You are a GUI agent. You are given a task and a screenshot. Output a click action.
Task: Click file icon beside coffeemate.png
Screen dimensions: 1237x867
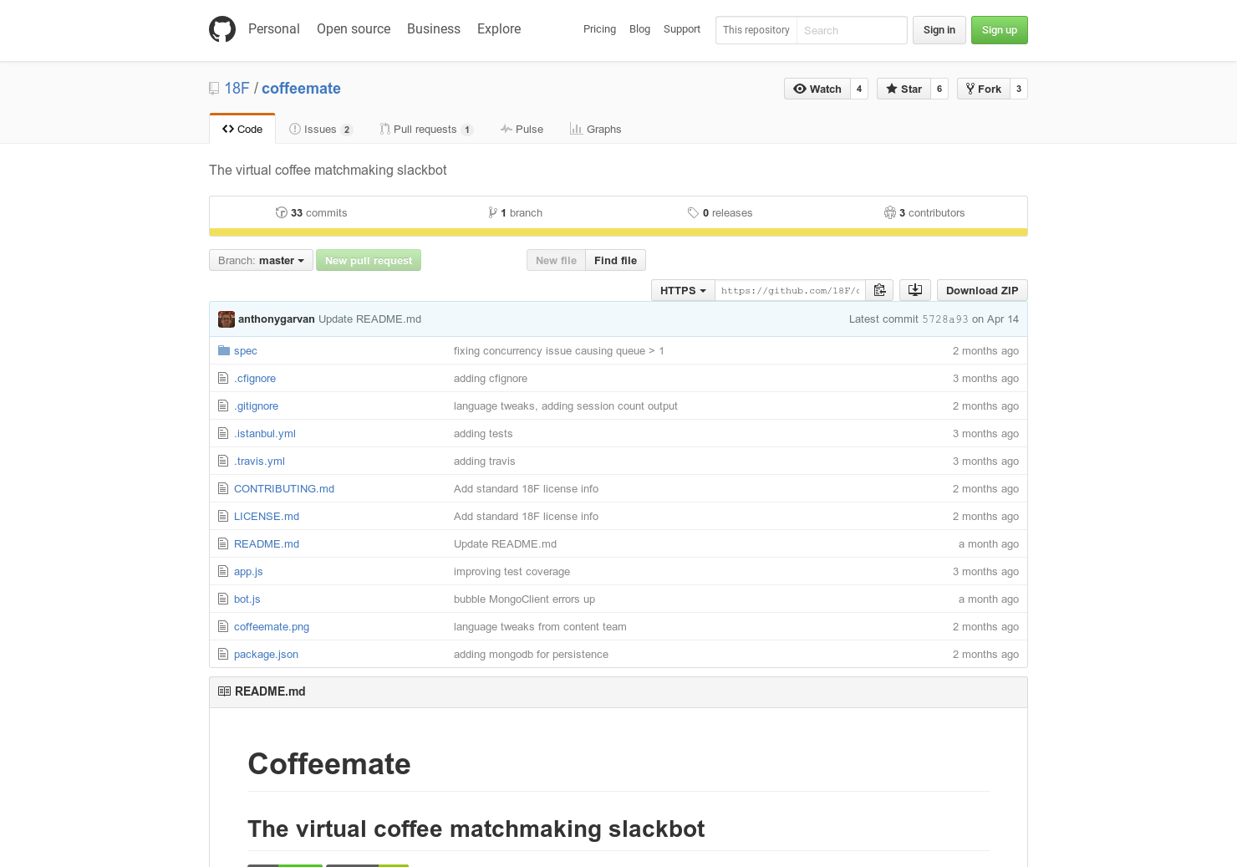coord(223,626)
